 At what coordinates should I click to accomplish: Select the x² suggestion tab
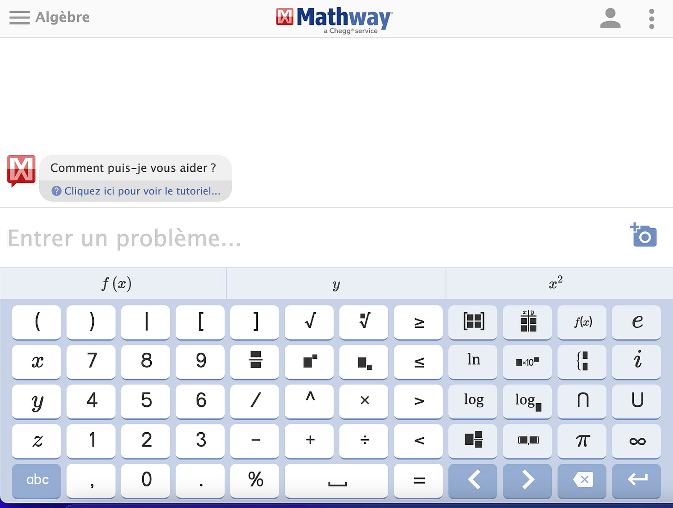(x=559, y=284)
